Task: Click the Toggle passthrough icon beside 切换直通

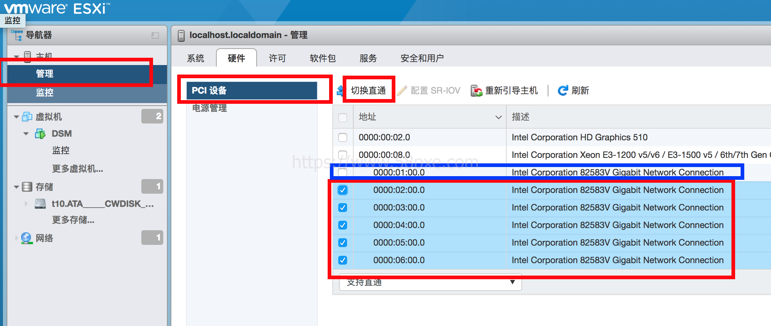Action: [340, 90]
